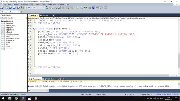
Task: Click the volume icon in system tray
Action: [x=154, y=98]
